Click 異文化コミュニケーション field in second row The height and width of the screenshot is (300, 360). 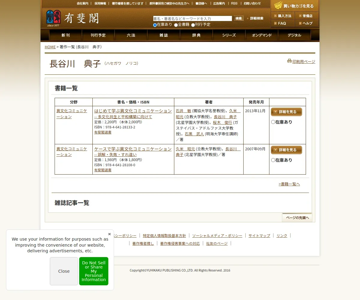[72, 151]
